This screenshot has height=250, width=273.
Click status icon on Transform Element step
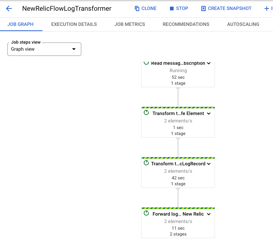[146, 113]
